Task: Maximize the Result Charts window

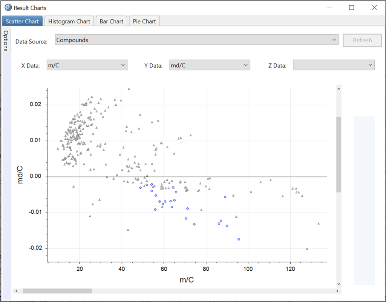Action: 351,8
